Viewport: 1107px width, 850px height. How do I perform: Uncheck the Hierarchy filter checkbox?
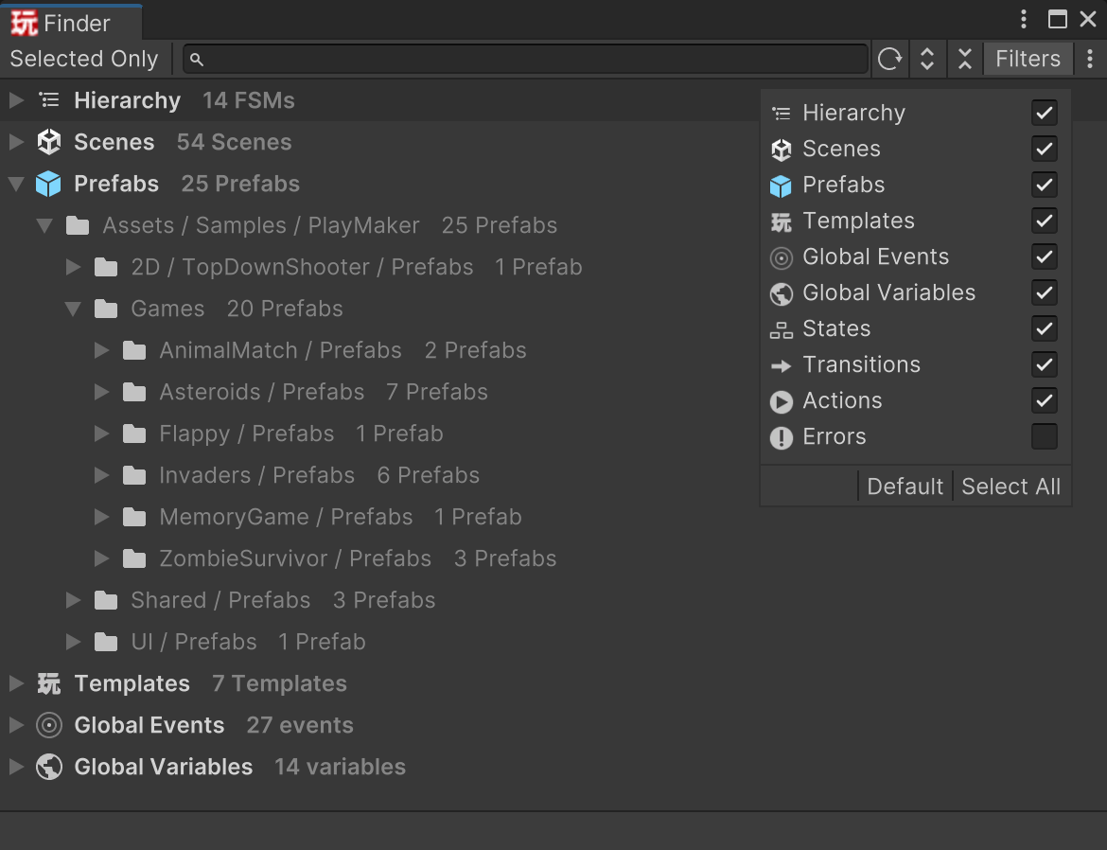pyautogui.click(x=1045, y=113)
